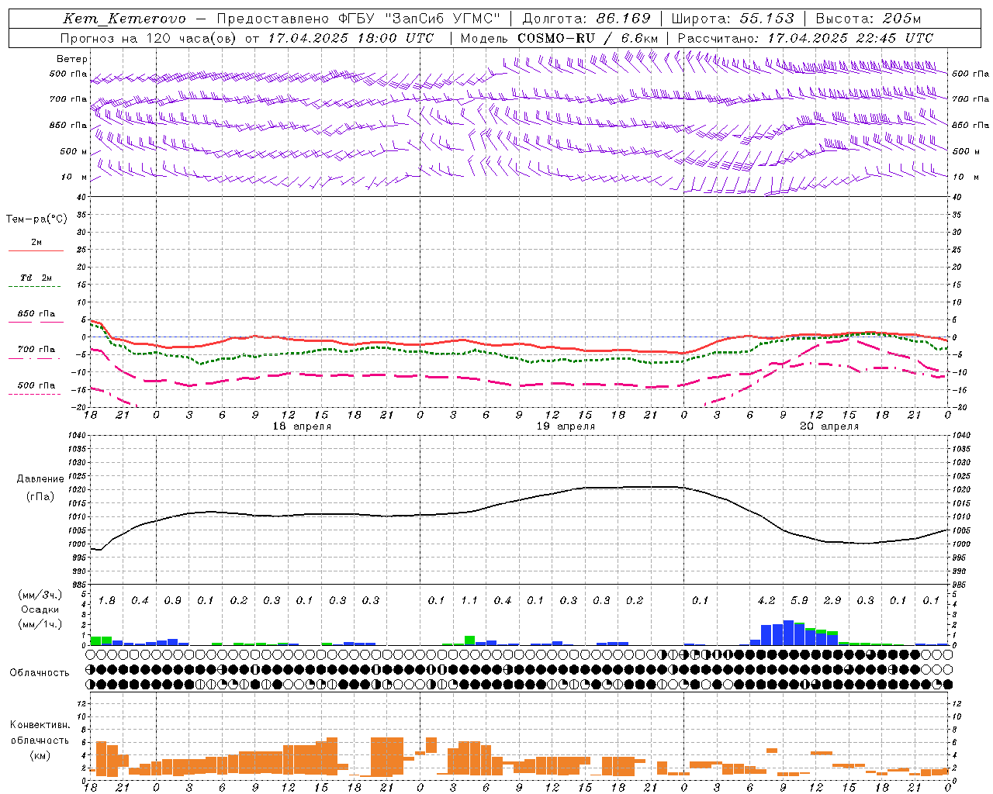Click the 'Облачность' cloudiness label

39,673
